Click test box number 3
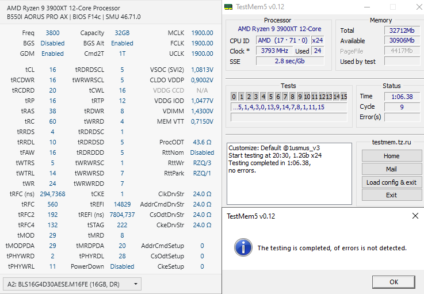424x294 pixels. tap(256, 97)
